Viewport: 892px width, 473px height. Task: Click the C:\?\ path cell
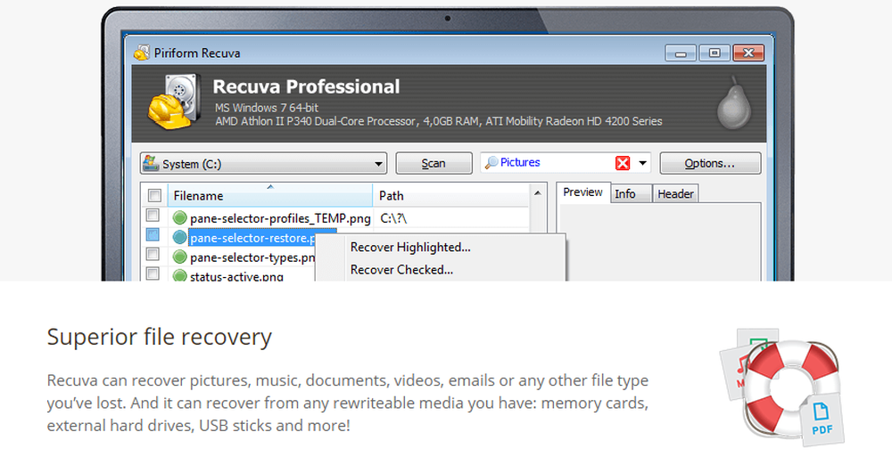click(x=393, y=218)
